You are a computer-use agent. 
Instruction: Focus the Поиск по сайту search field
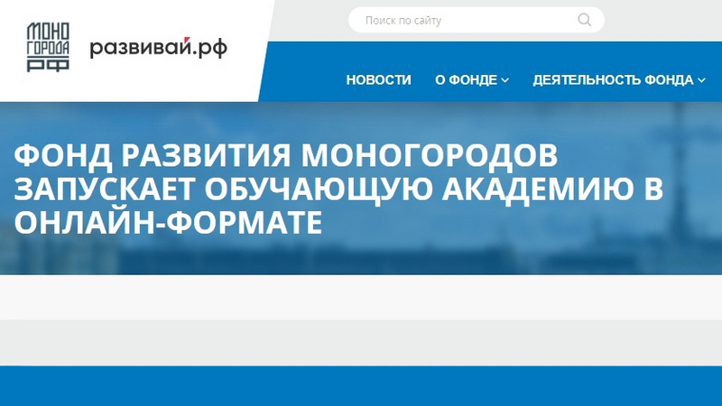[477, 20]
